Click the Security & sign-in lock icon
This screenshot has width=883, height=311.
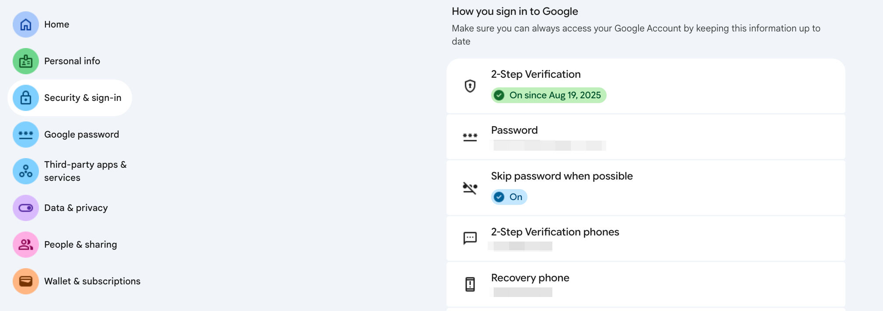(26, 98)
